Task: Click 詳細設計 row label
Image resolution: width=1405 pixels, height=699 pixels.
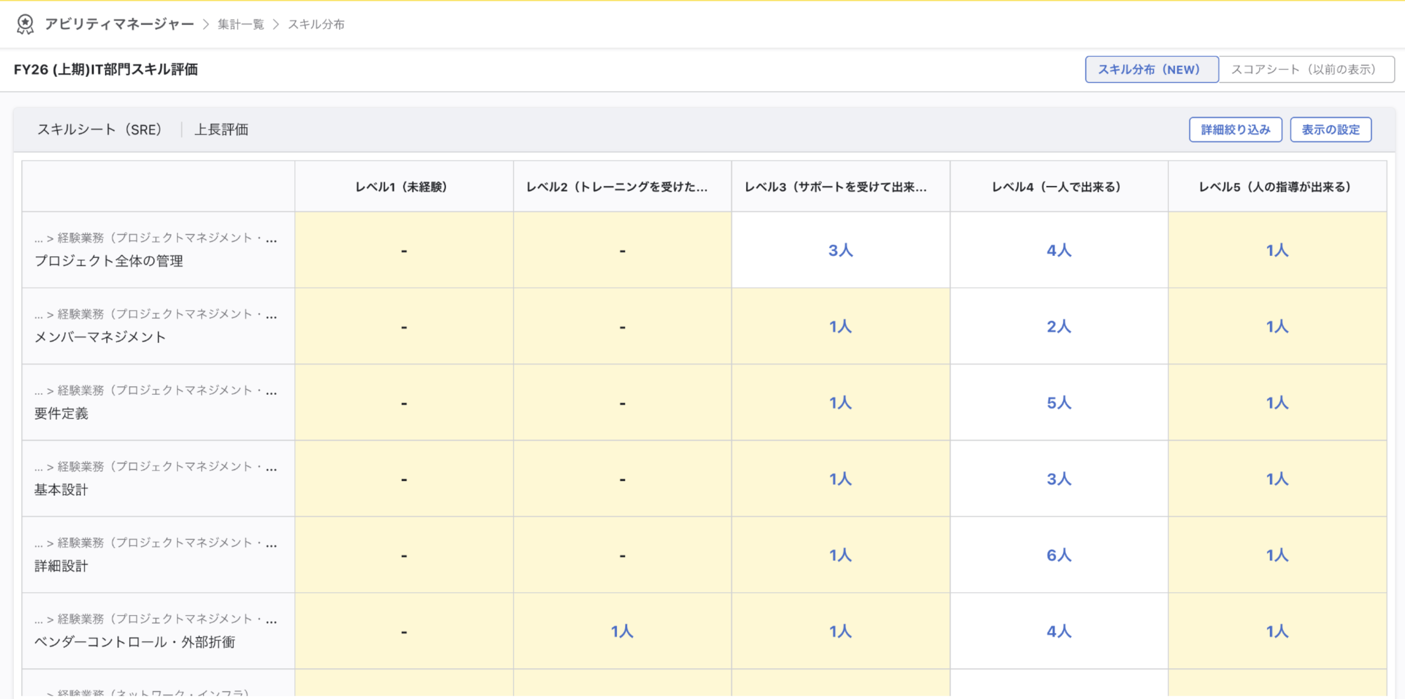Action: pos(61,566)
